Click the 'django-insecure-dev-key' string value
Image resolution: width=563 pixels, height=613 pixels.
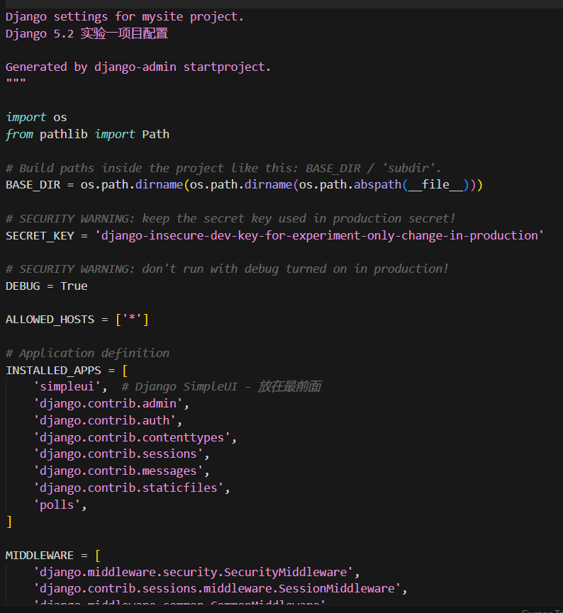[x=319, y=235]
